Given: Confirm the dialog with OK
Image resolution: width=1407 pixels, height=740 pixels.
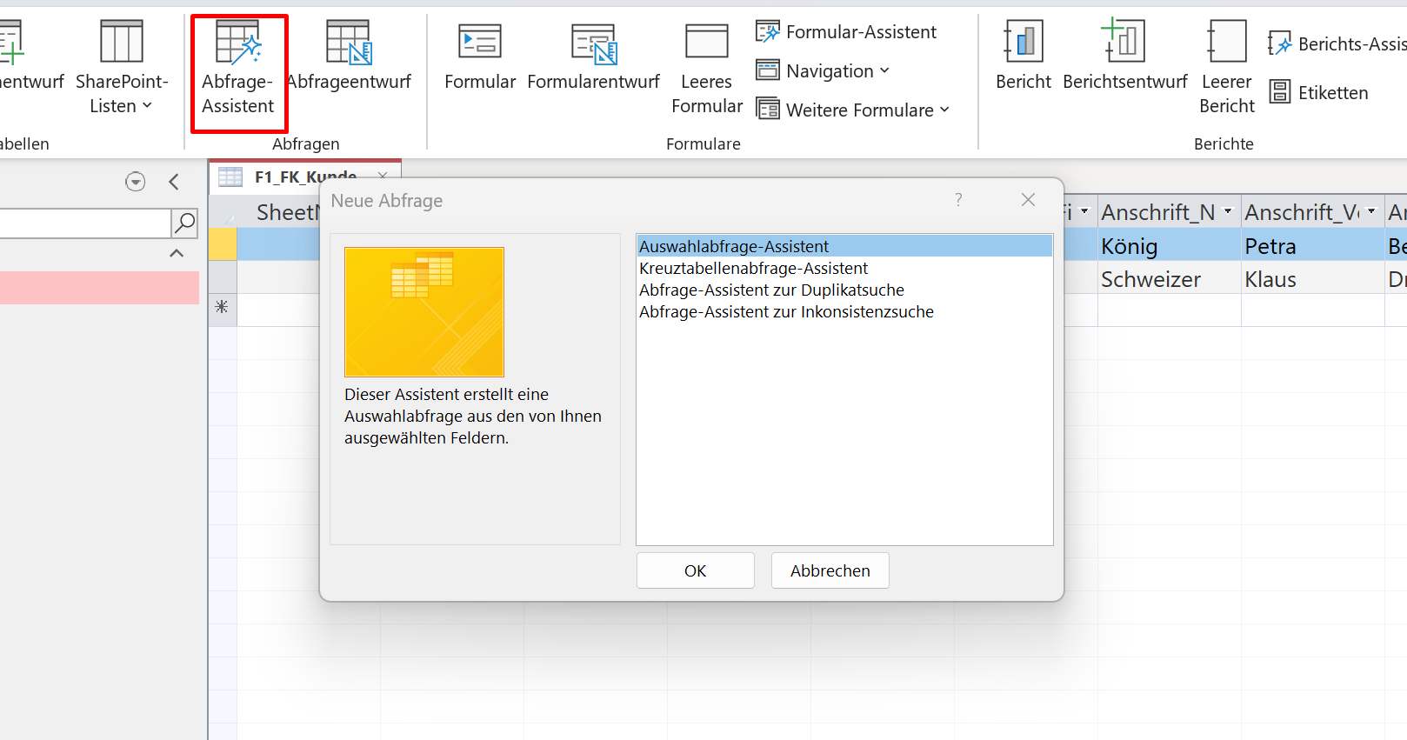Looking at the screenshot, I should pos(695,570).
